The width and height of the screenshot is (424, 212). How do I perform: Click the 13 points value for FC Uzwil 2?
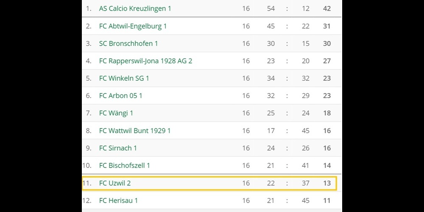[326, 183]
